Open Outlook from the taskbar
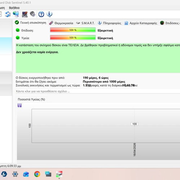The height and width of the screenshot is (180, 180). (x=26, y=174)
